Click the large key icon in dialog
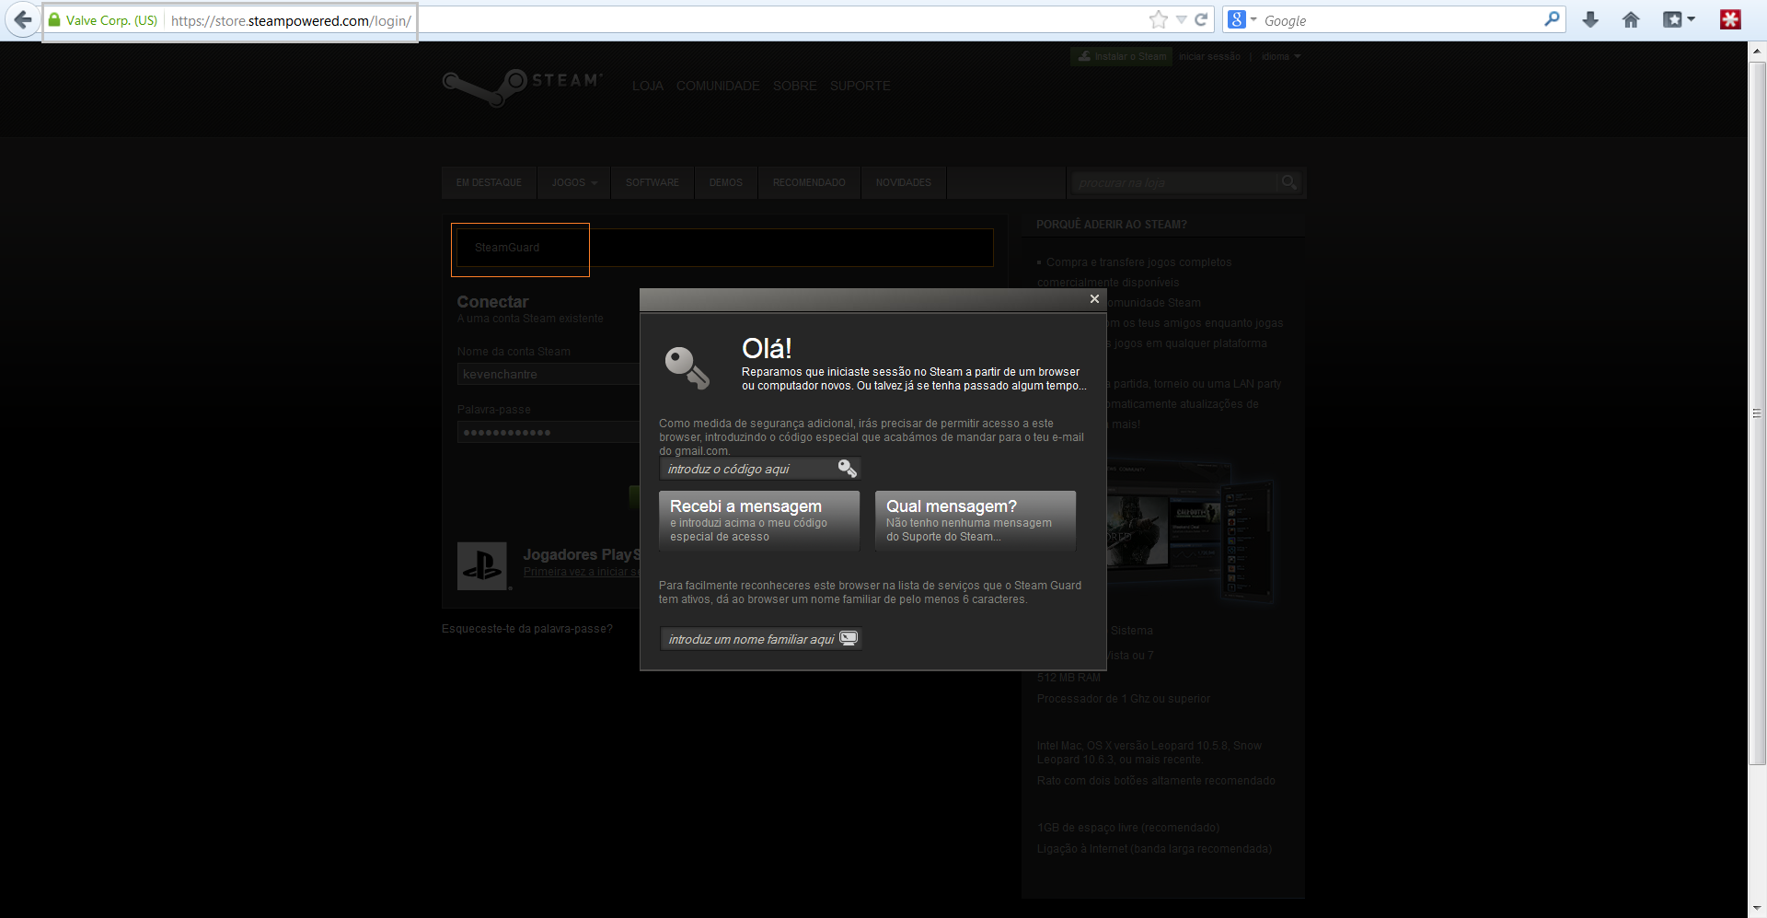Viewport: 1767px width, 918px height. pos(687,367)
